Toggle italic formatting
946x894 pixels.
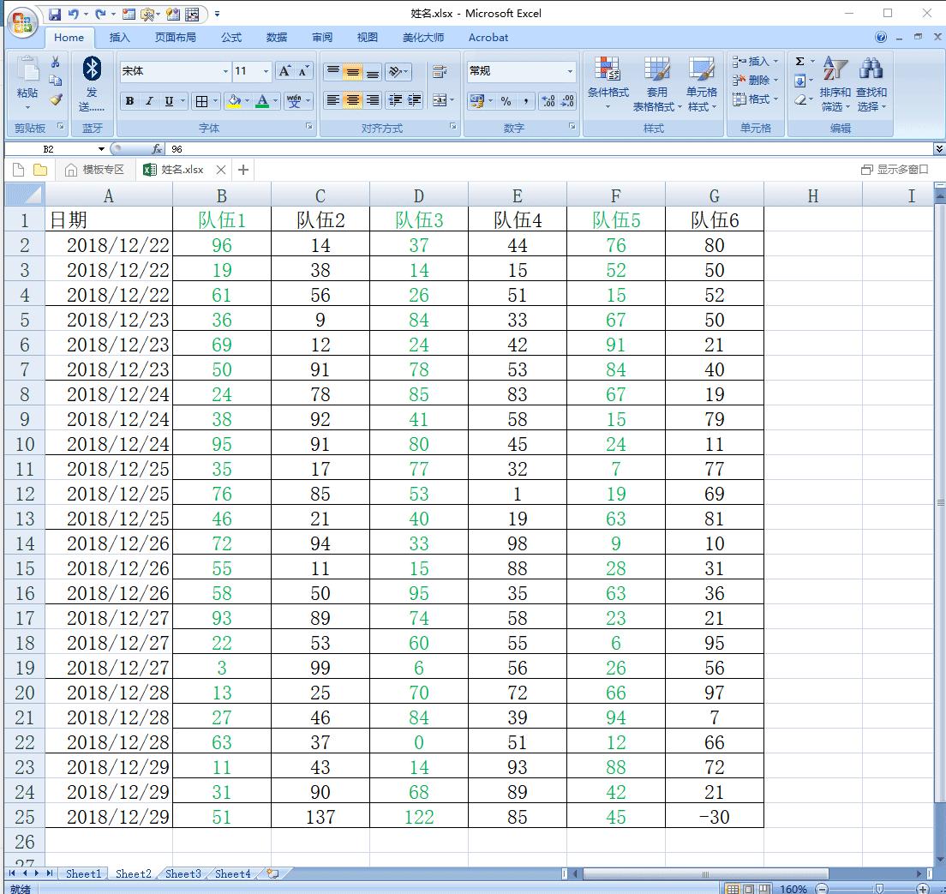coord(149,101)
